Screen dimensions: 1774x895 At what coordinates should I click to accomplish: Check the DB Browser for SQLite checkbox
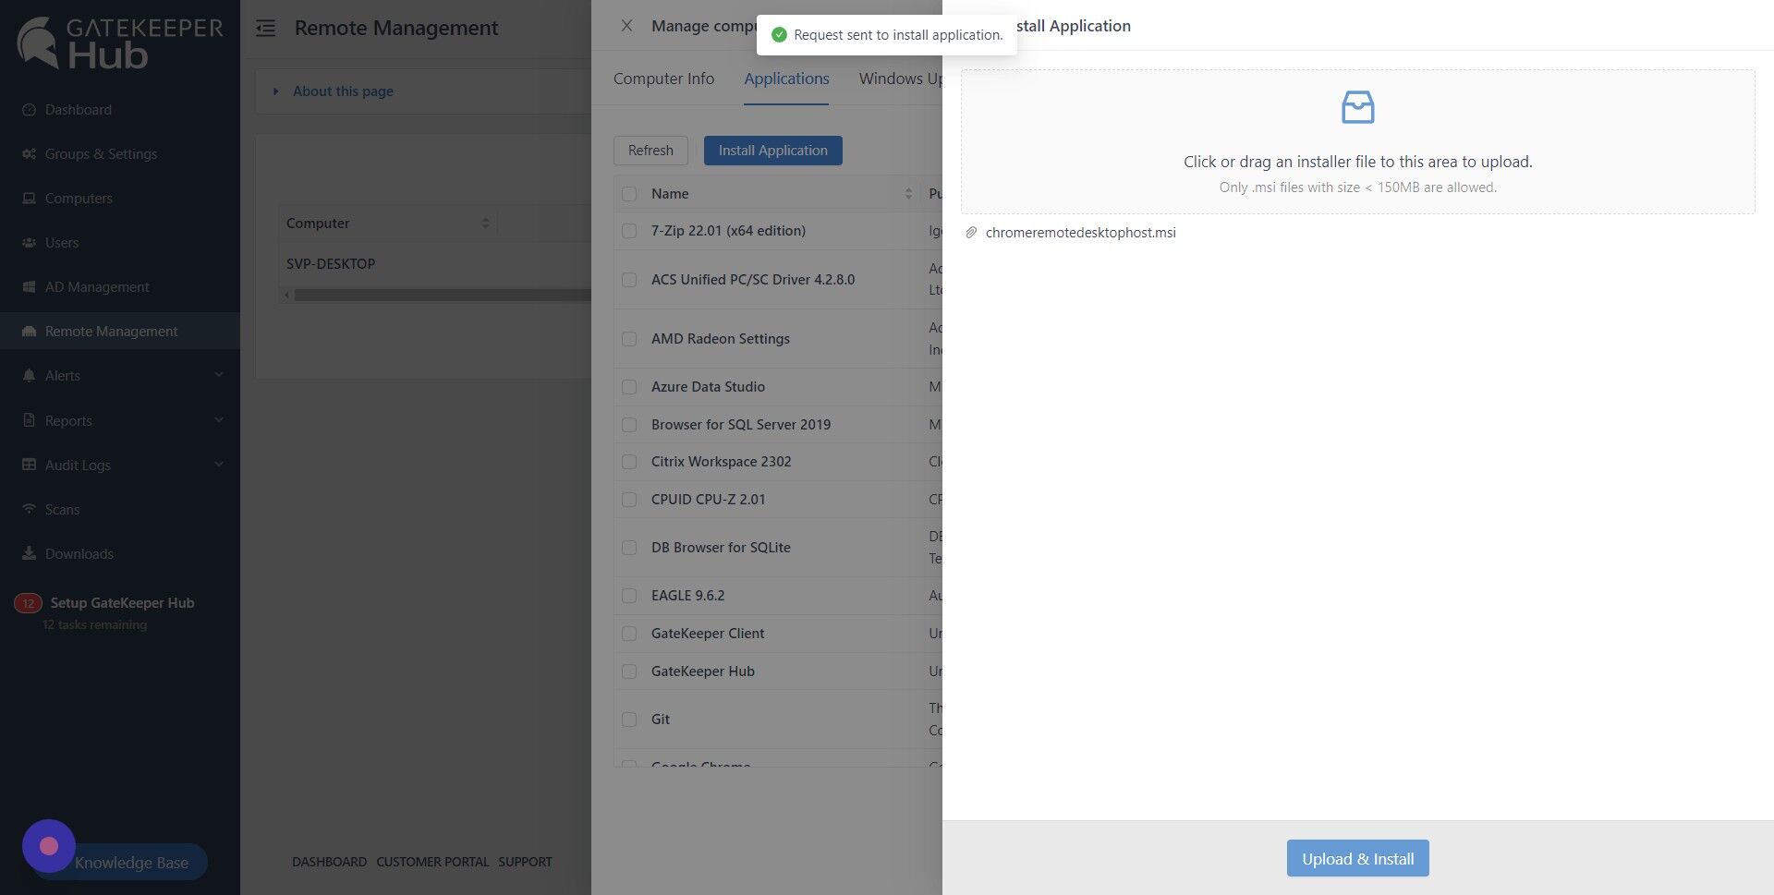click(629, 548)
